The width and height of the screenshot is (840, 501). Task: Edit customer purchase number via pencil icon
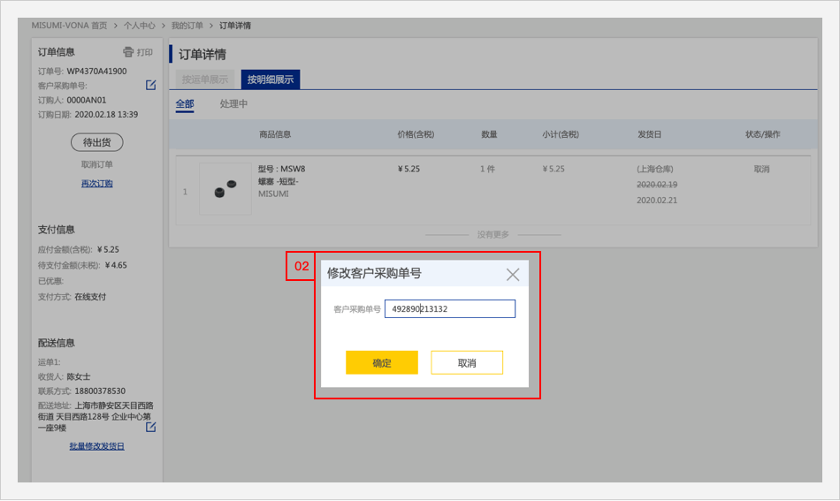click(x=150, y=85)
